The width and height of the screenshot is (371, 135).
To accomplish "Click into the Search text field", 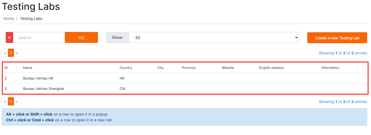I will [x=39, y=38].
